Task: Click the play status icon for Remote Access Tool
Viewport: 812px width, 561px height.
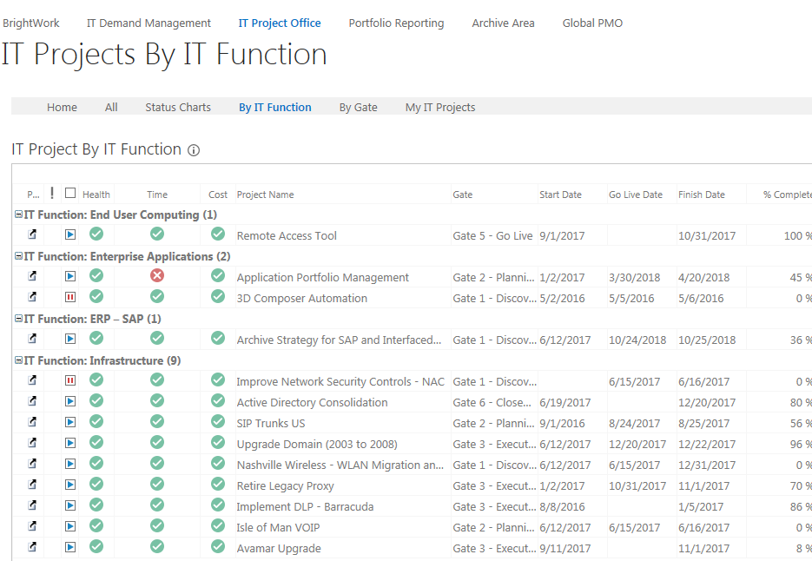Action: [x=70, y=234]
